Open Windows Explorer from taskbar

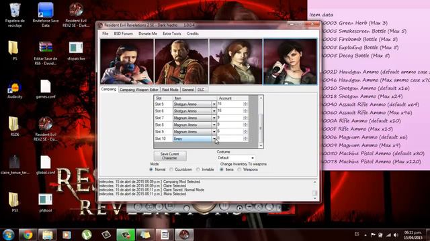click(48, 235)
